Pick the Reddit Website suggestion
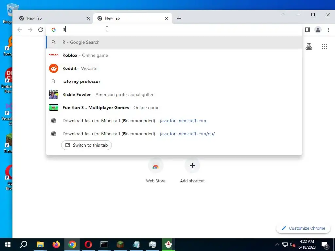This screenshot has height=251, width=335. coord(174,68)
